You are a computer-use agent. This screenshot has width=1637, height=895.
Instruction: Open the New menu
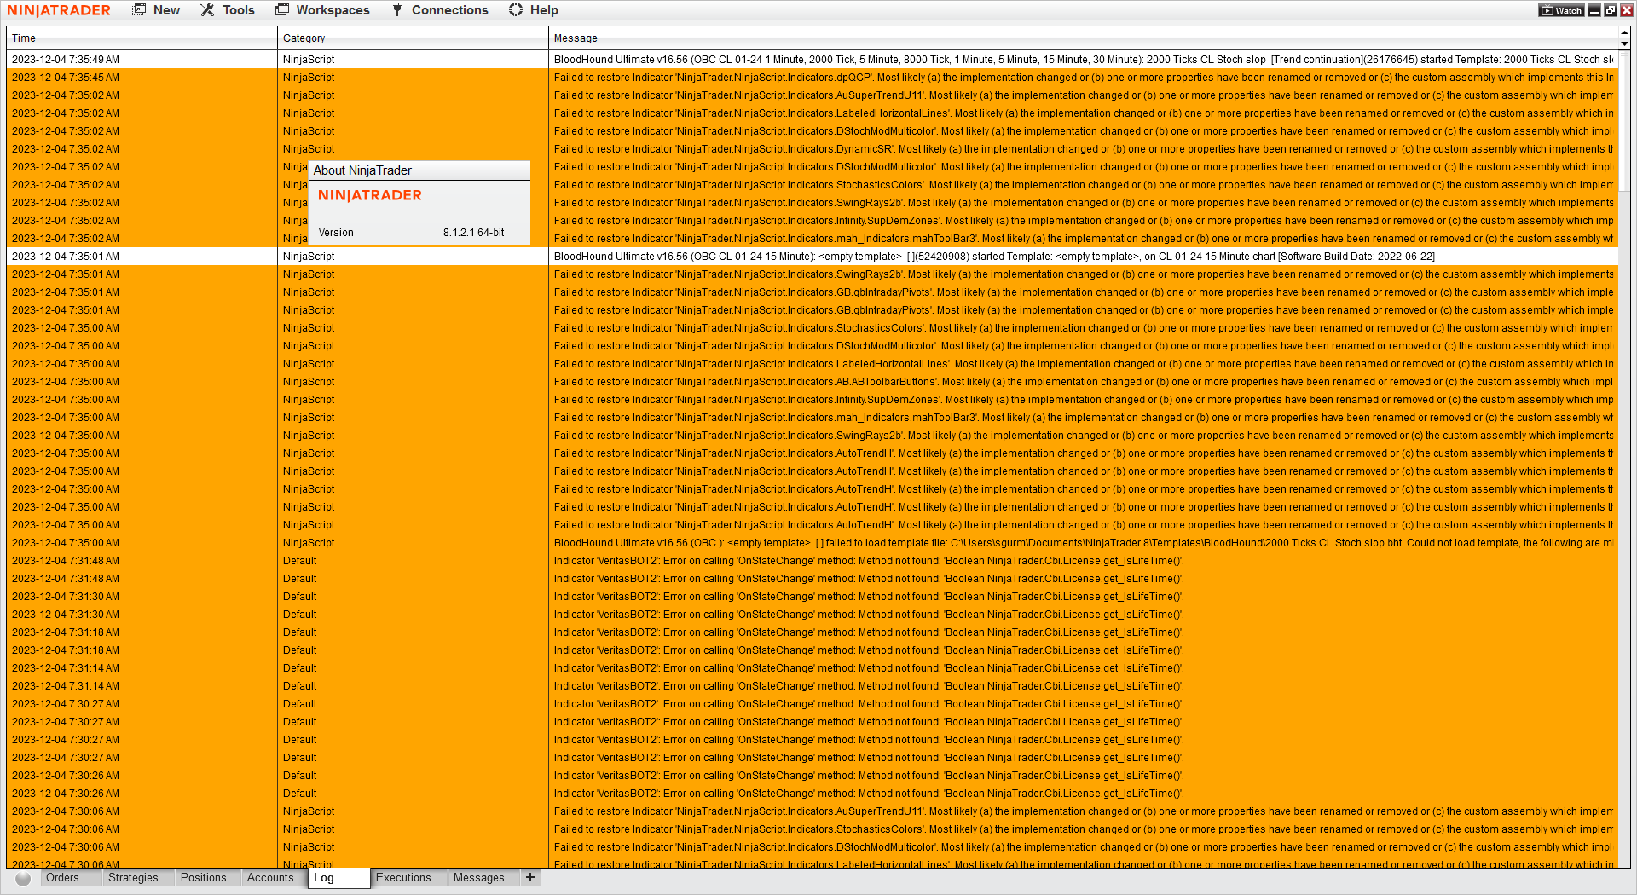[x=157, y=10]
